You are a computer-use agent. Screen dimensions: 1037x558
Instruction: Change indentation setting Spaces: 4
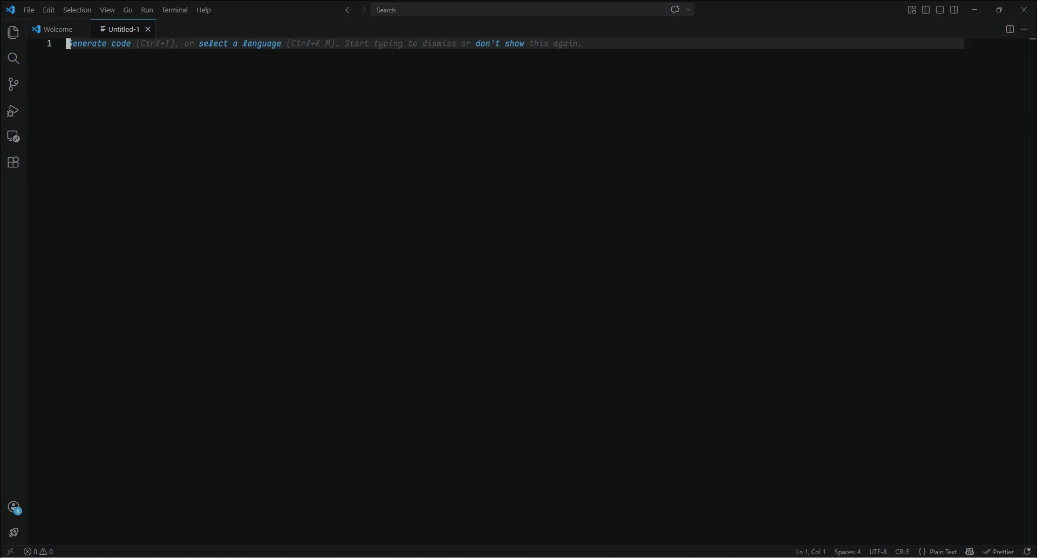pos(848,552)
